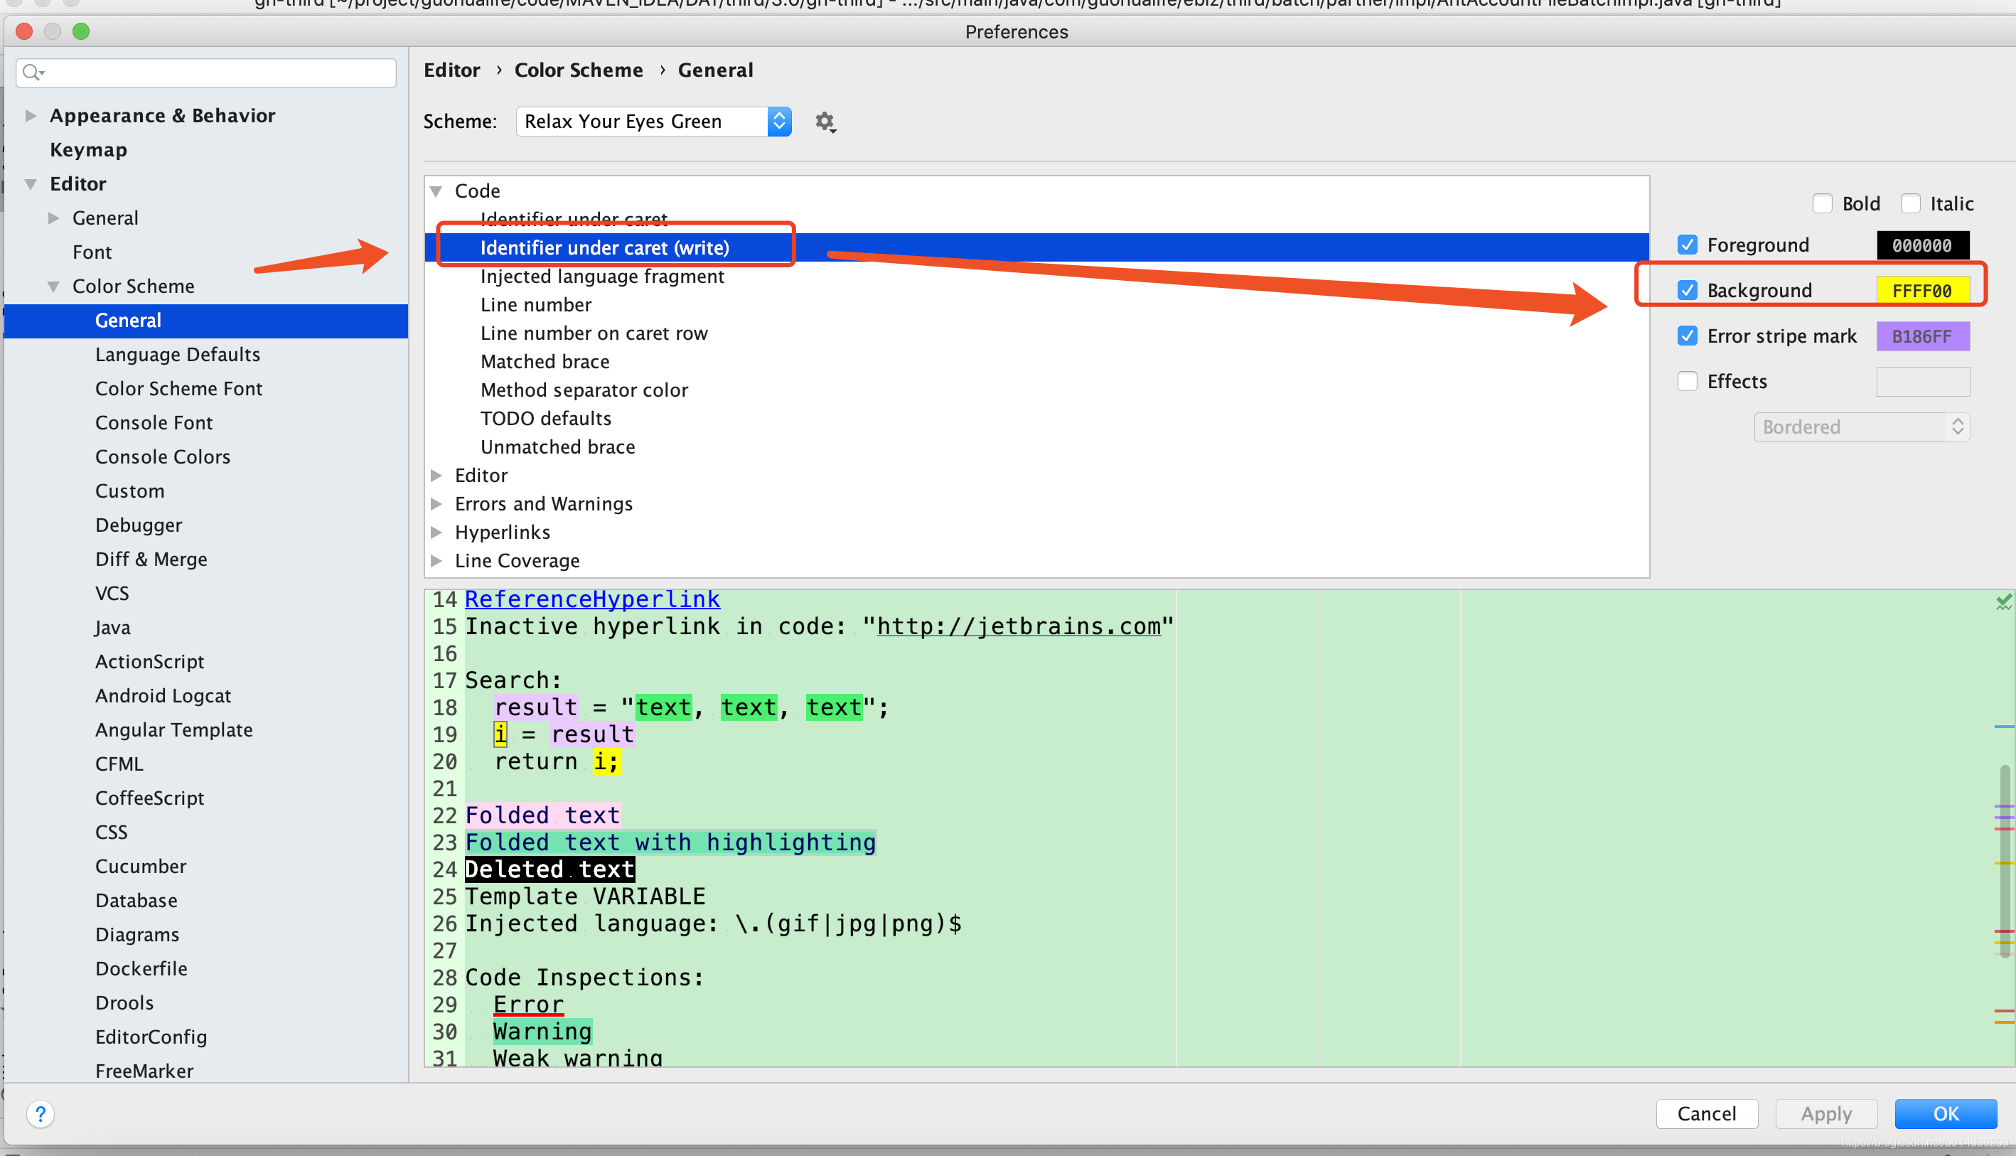This screenshot has height=1156, width=2016.
Task: Open the Bordered effects dropdown
Action: coord(1861,427)
